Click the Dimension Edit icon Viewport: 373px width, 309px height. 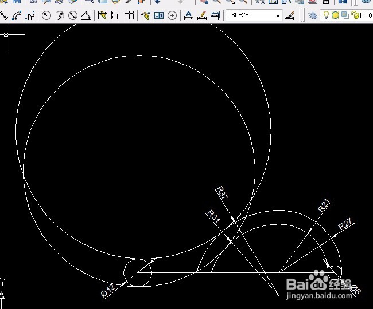pyautogui.click(x=189, y=15)
